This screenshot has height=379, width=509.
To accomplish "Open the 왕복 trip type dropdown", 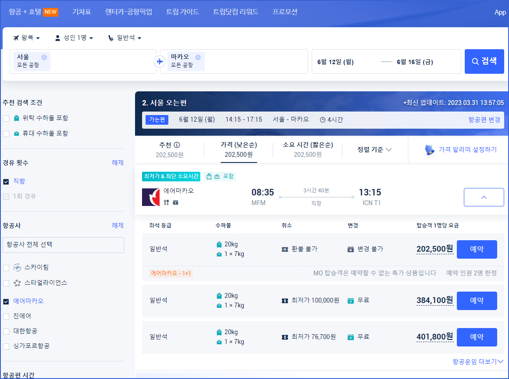I will [27, 38].
